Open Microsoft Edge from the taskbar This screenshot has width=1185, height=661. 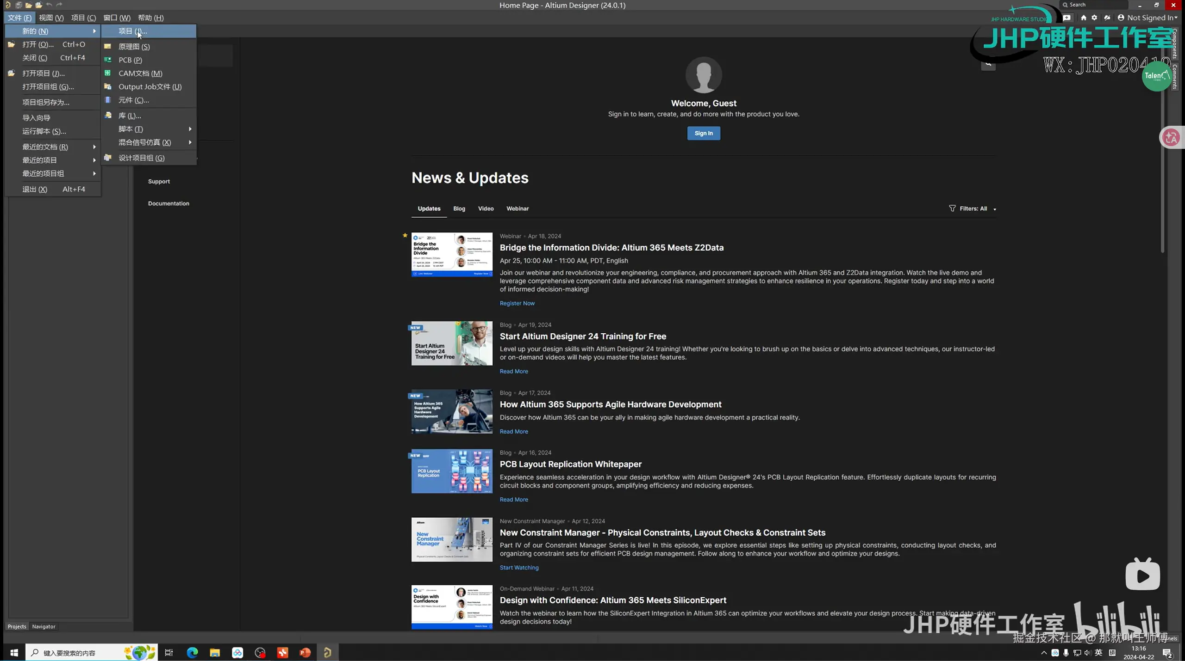pos(192,653)
